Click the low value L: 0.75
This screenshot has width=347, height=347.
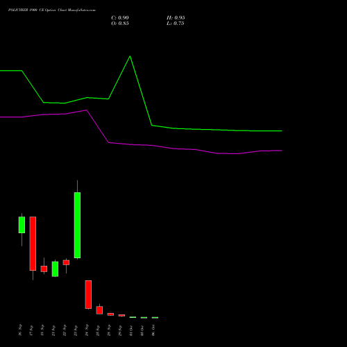[176, 24]
